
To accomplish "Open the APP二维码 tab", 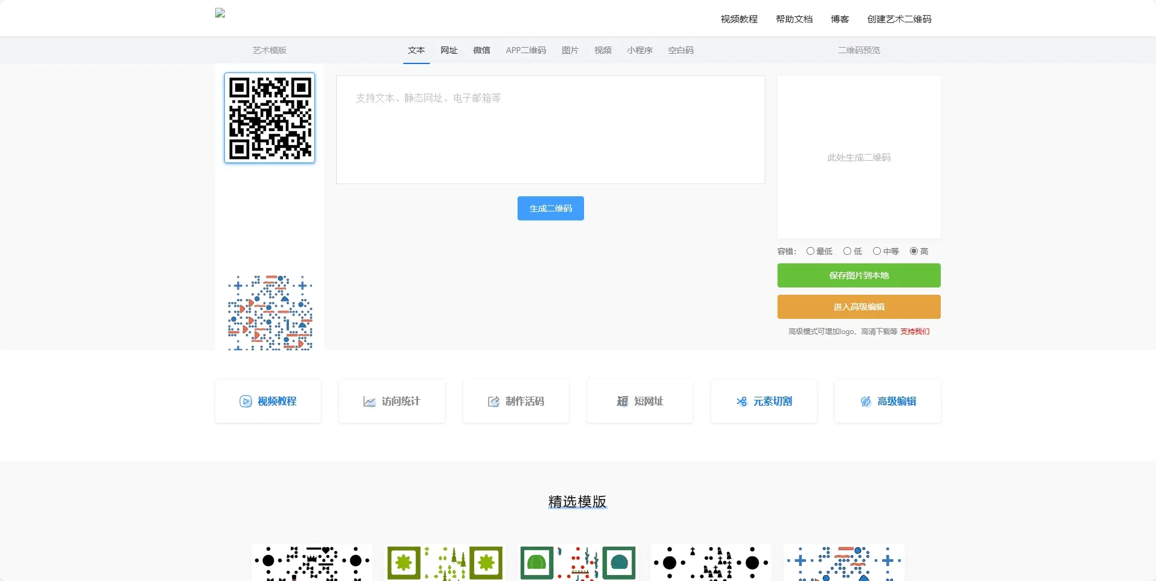I will point(525,51).
